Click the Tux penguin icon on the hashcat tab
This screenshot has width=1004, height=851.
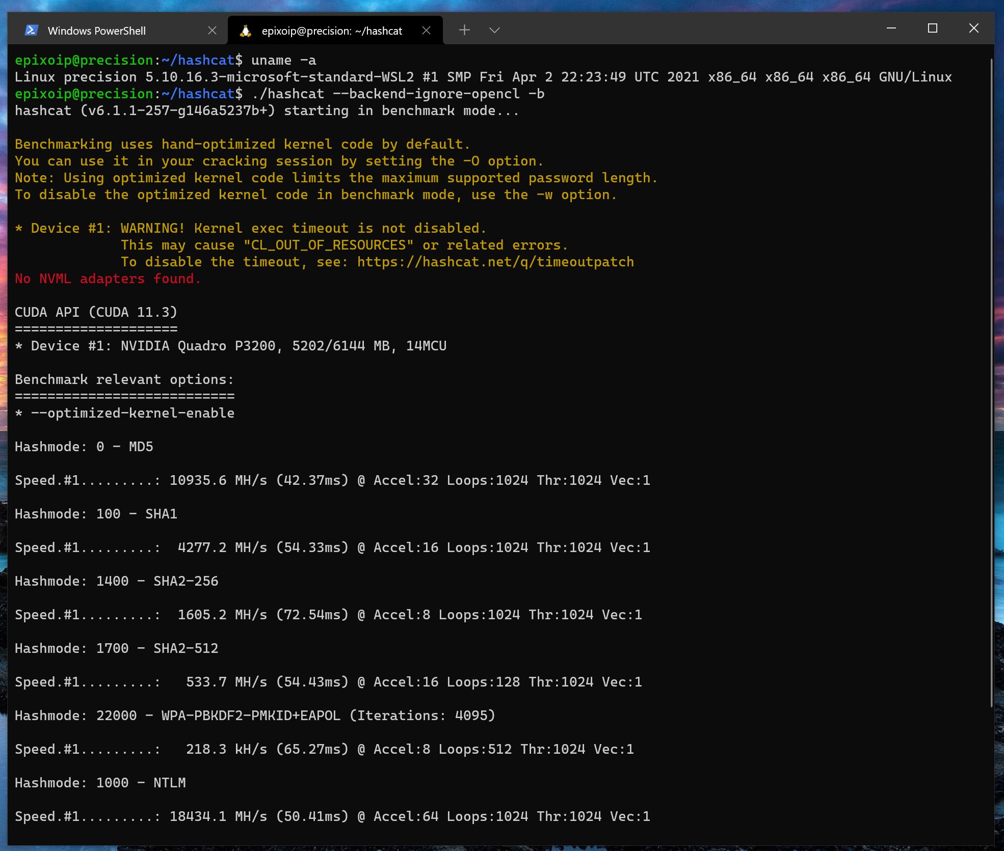click(x=246, y=30)
